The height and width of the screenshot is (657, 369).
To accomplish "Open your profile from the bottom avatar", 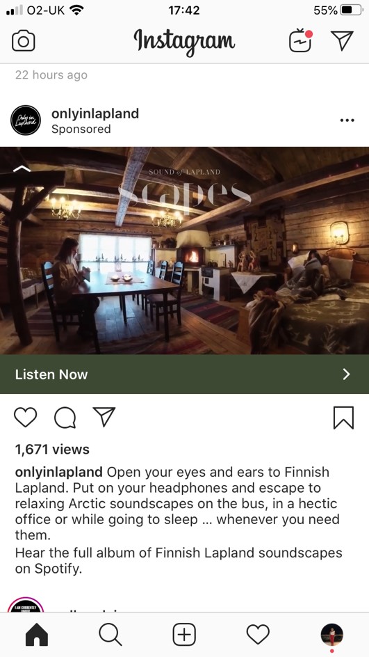I will 331,635.
